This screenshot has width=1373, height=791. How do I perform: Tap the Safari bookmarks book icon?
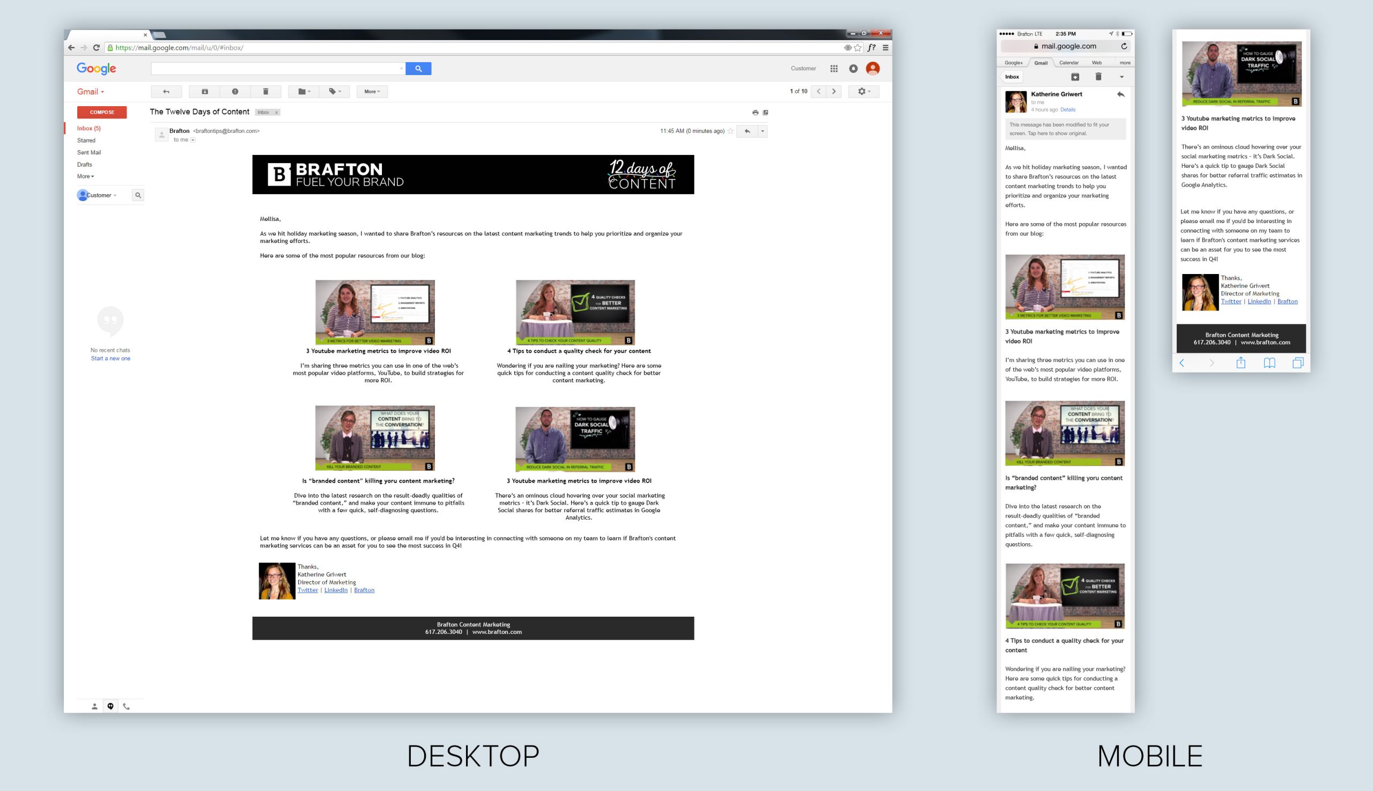(1269, 363)
